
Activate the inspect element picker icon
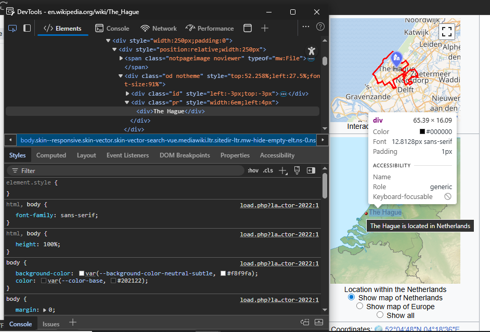(x=12, y=28)
